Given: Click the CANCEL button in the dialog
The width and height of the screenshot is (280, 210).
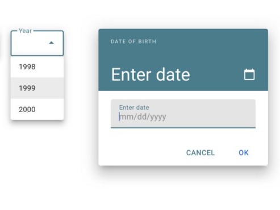Looking at the screenshot, I should click(200, 153).
